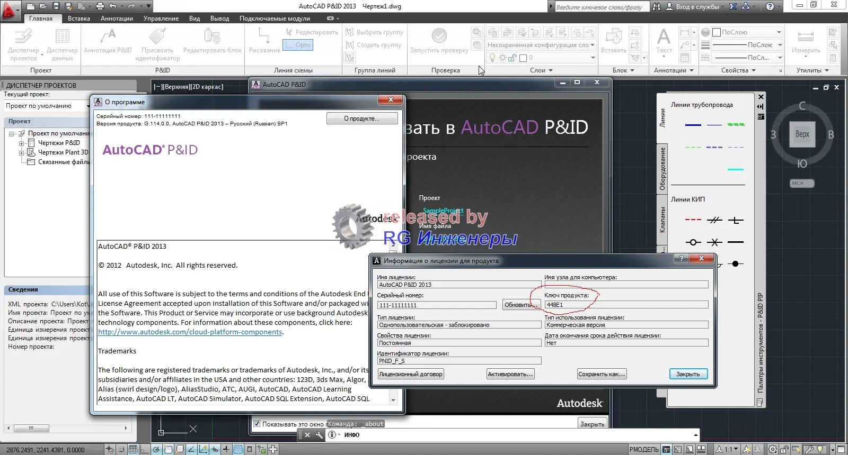Toggle РМОДЕЛЬ model space status button

click(644, 449)
